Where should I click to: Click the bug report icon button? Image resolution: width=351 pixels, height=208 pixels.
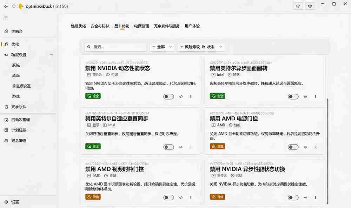(310, 6)
